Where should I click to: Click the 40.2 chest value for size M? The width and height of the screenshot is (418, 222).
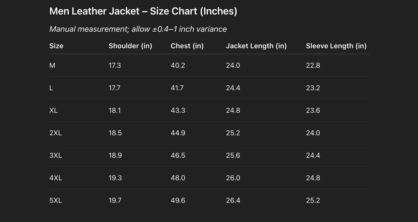[x=178, y=66]
